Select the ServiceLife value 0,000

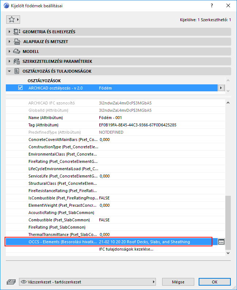[105, 176]
